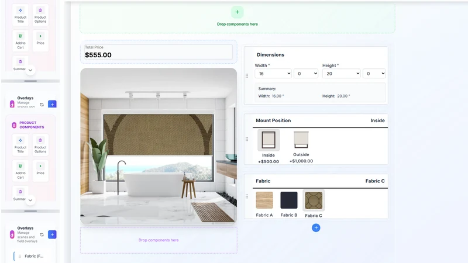The height and width of the screenshot is (263, 468).
Task: Click the $555.00 total price value
Action: pyautogui.click(x=98, y=55)
